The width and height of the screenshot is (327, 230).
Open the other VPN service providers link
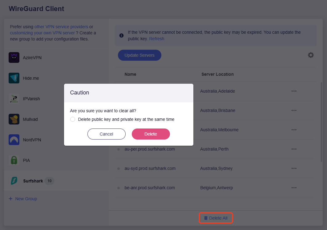click(61, 27)
